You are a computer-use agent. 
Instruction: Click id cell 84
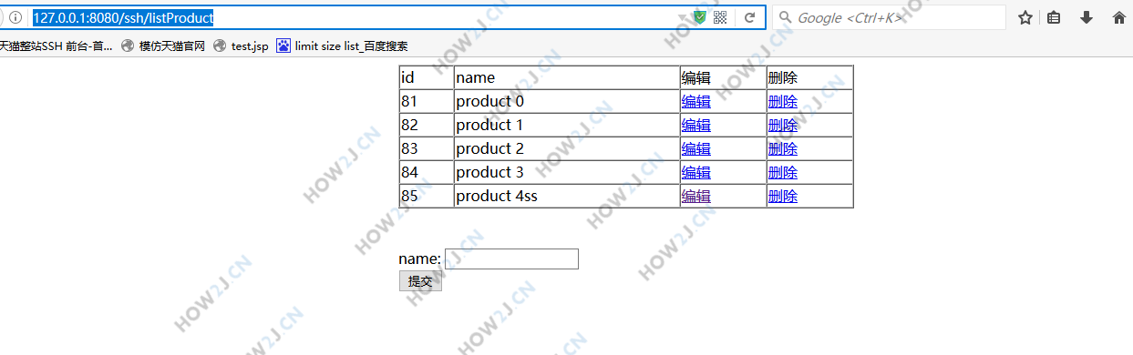tap(427, 172)
